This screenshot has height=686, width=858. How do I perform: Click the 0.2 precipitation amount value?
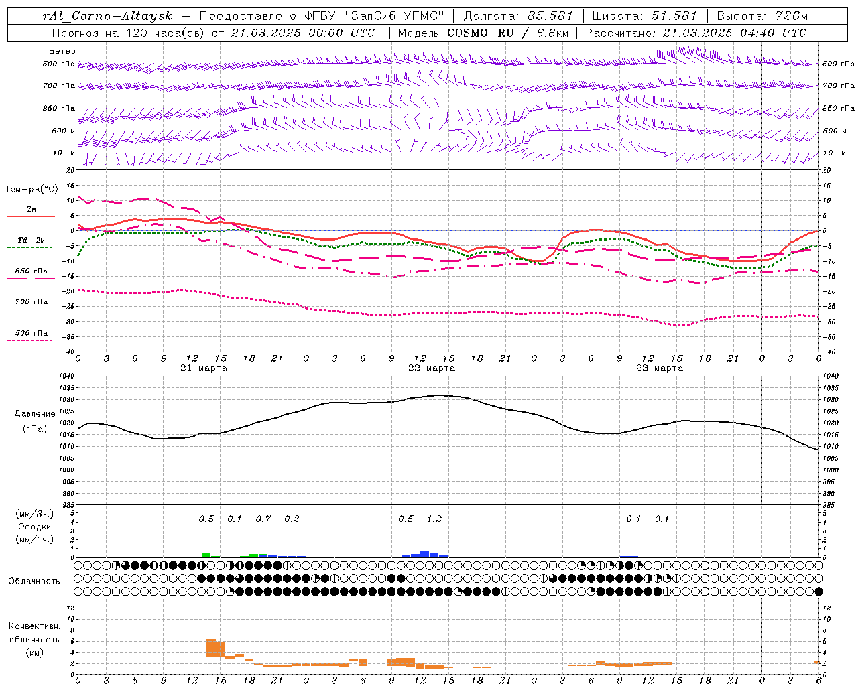click(292, 519)
